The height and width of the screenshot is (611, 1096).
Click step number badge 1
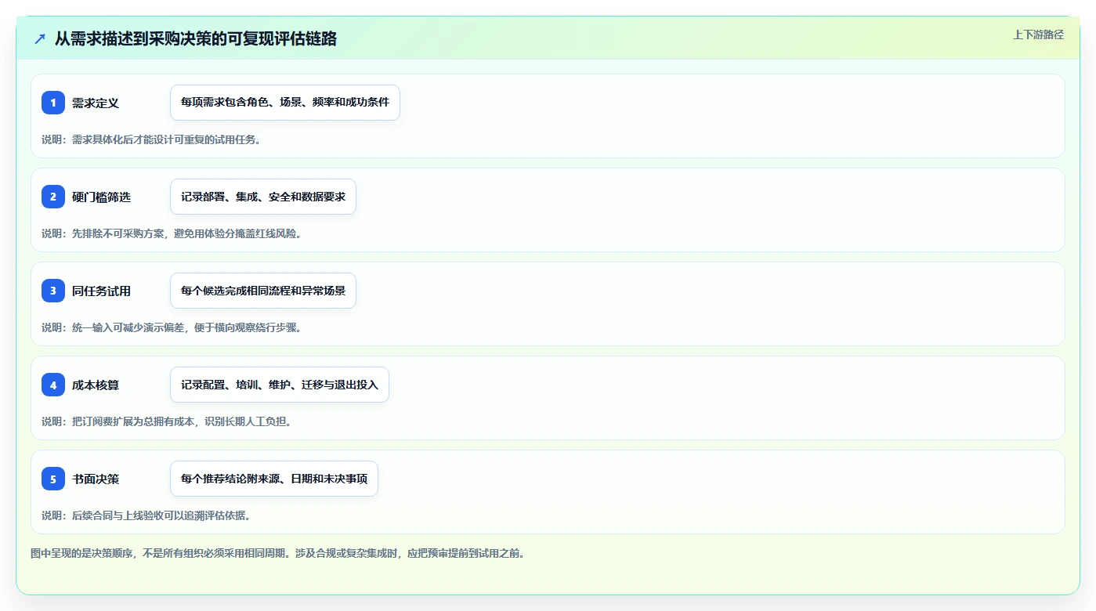coord(53,103)
